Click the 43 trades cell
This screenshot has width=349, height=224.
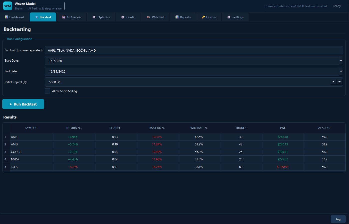coord(241,144)
